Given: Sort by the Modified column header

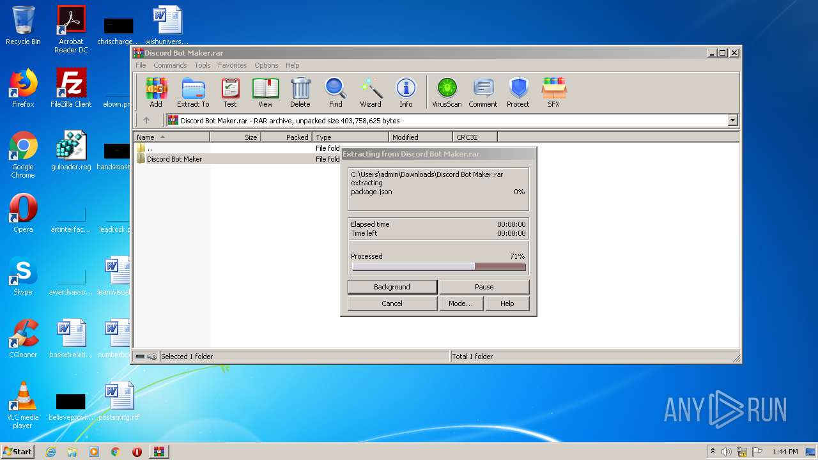Looking at the screenshot, I should (x=421, y=137).
